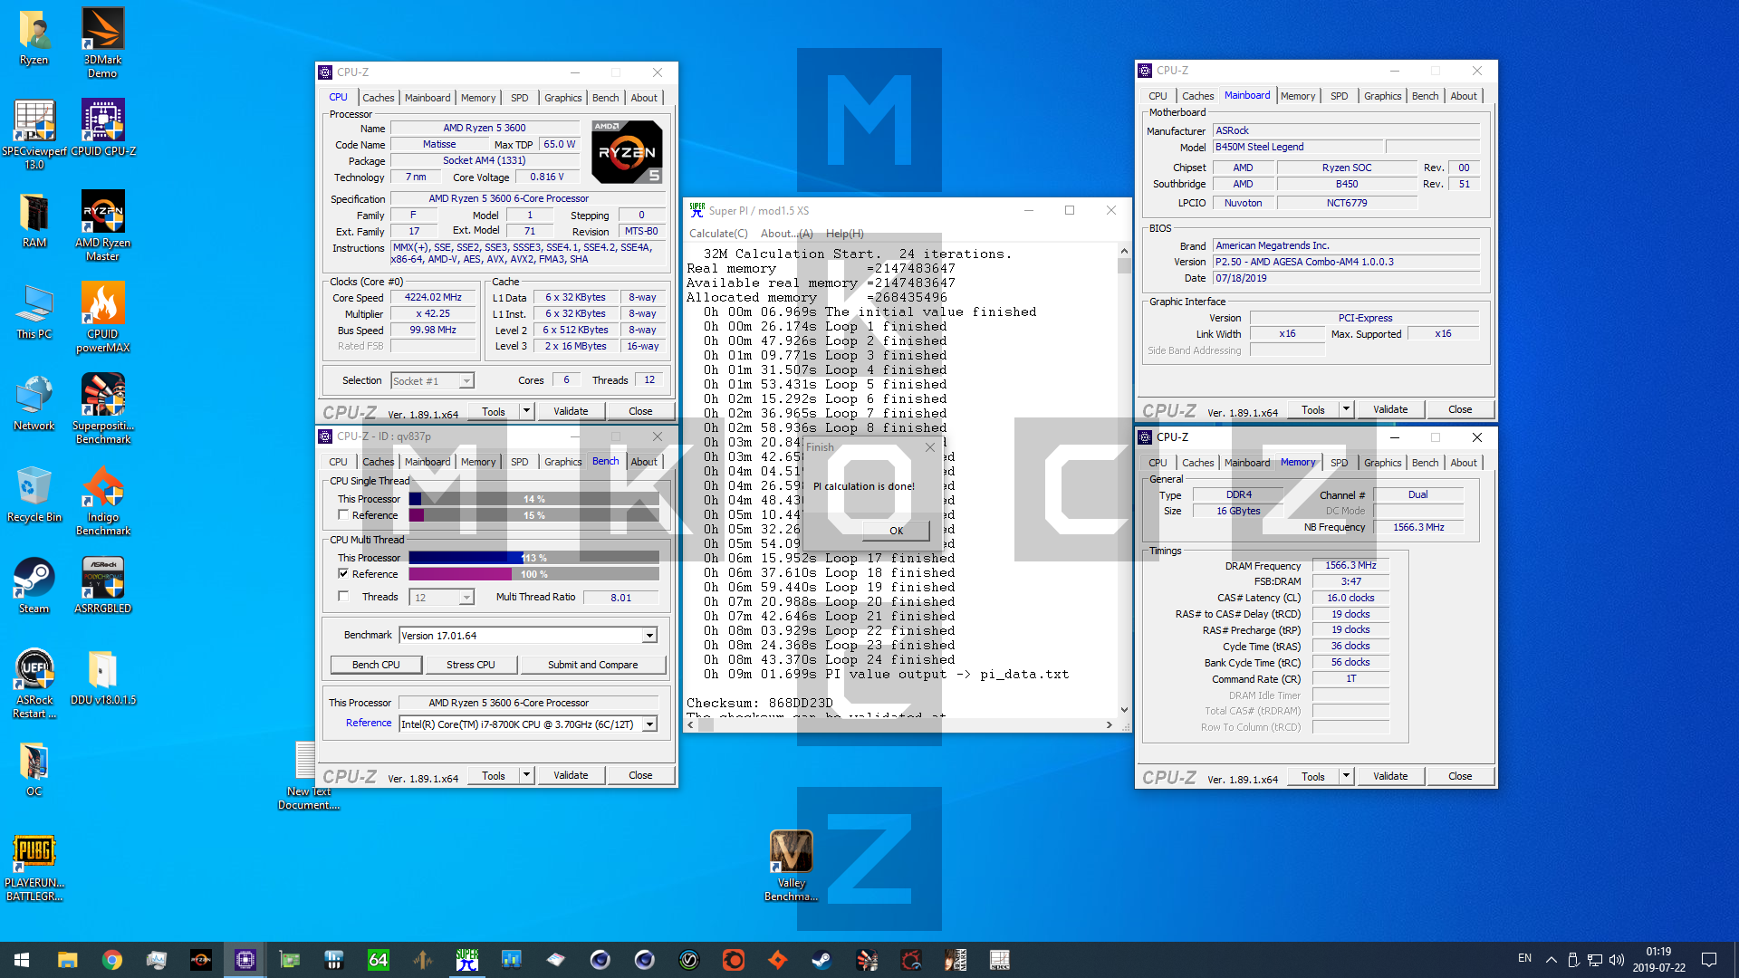Click the Super PI taskbar icon

pos(467,960)
